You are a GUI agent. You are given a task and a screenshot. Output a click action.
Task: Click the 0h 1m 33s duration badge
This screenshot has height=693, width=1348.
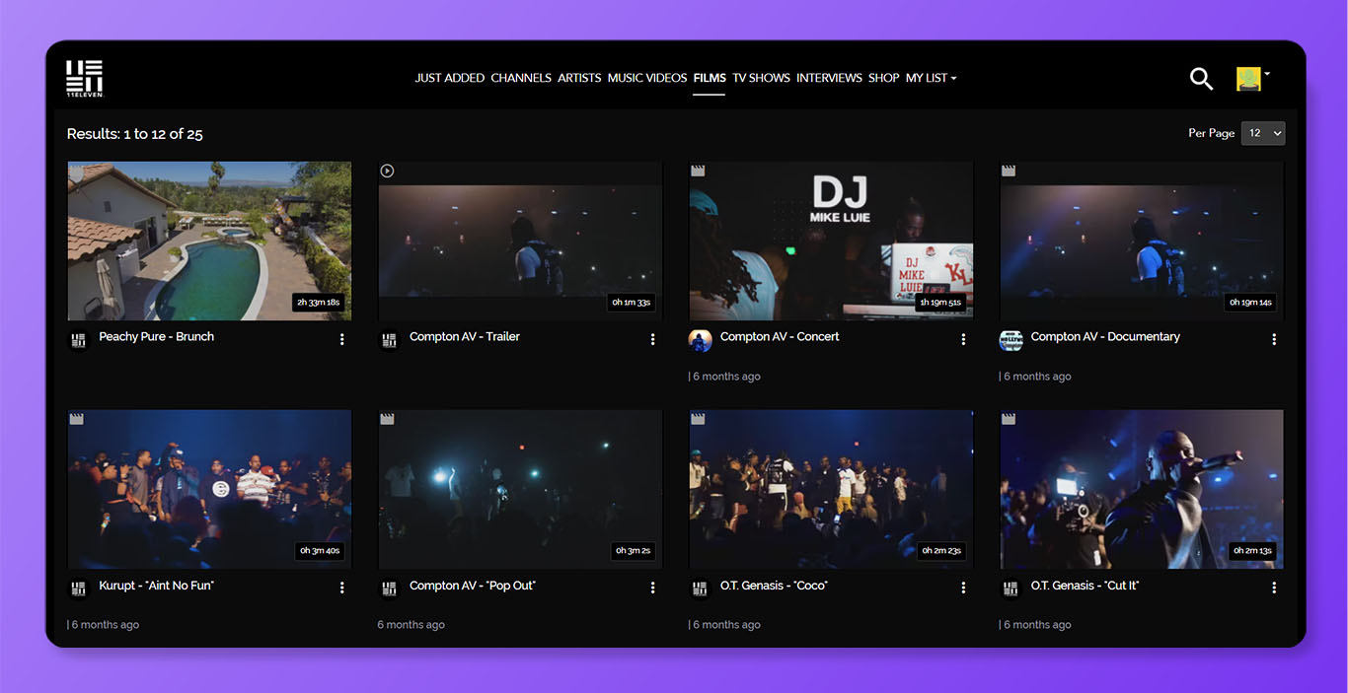point(631,302)
